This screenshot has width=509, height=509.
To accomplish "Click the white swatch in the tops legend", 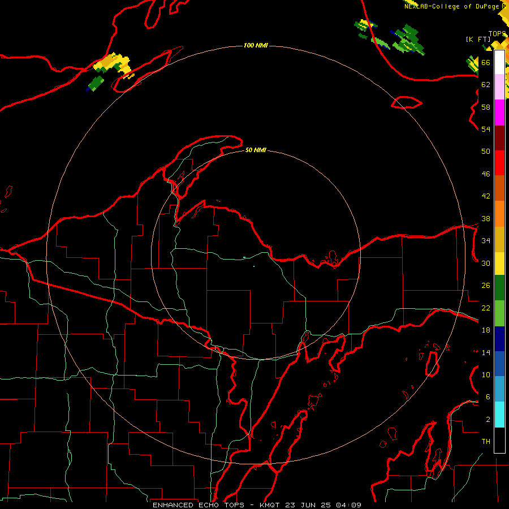I will click(499, 62).
